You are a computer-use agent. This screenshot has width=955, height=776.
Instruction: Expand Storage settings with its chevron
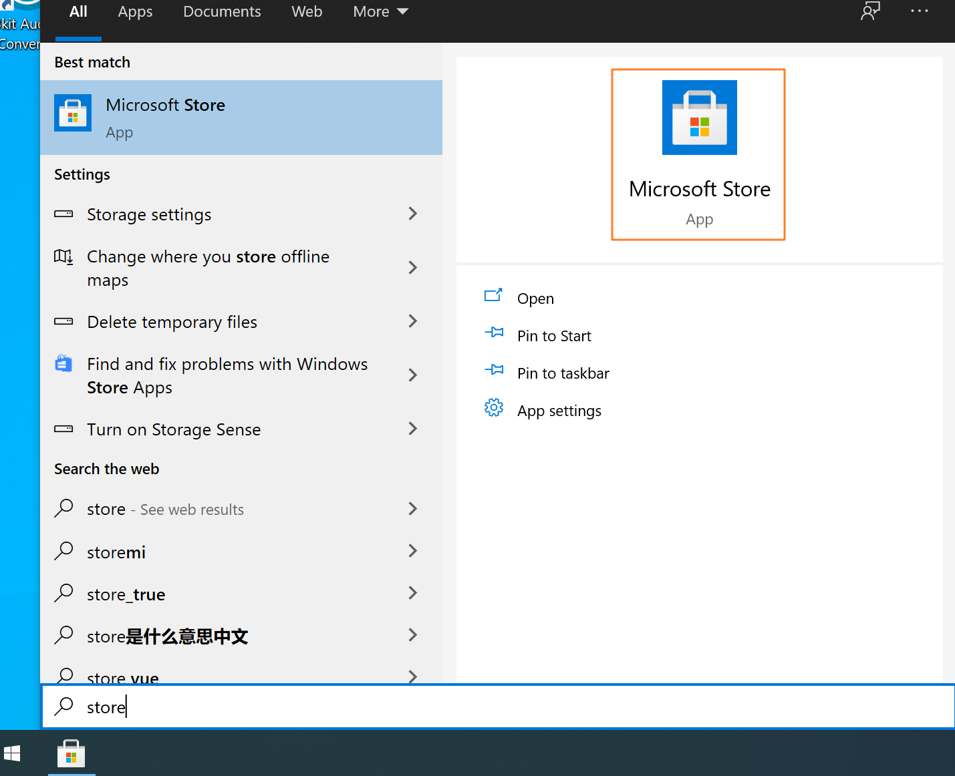413,214
